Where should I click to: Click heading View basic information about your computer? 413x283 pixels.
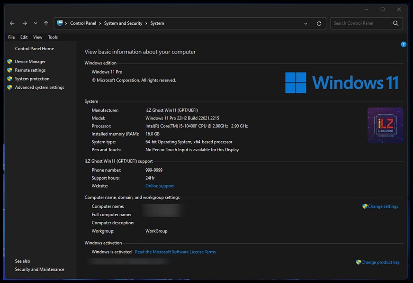pyautogui.click(x=140, y=52)
